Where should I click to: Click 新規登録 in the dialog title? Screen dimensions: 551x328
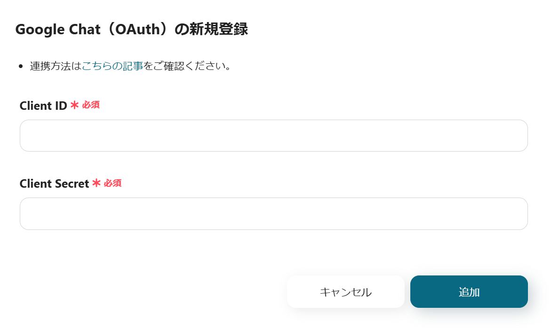(218, 30)
